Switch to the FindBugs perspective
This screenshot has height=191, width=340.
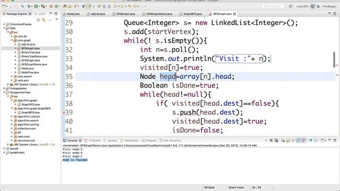pos(329,6)
